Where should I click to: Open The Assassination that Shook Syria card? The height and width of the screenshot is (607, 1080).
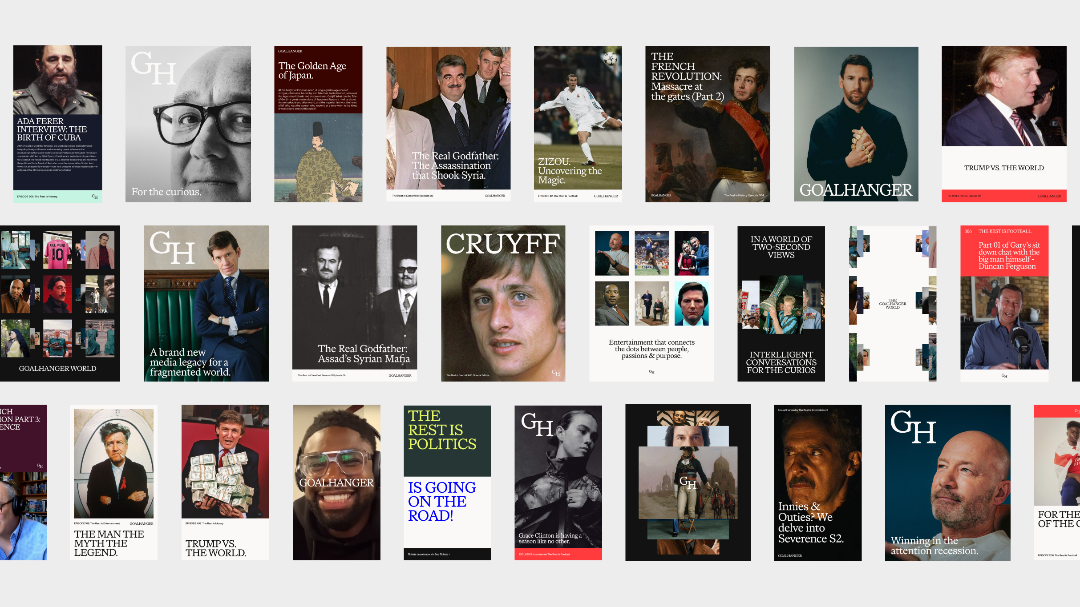click(448, 124)
